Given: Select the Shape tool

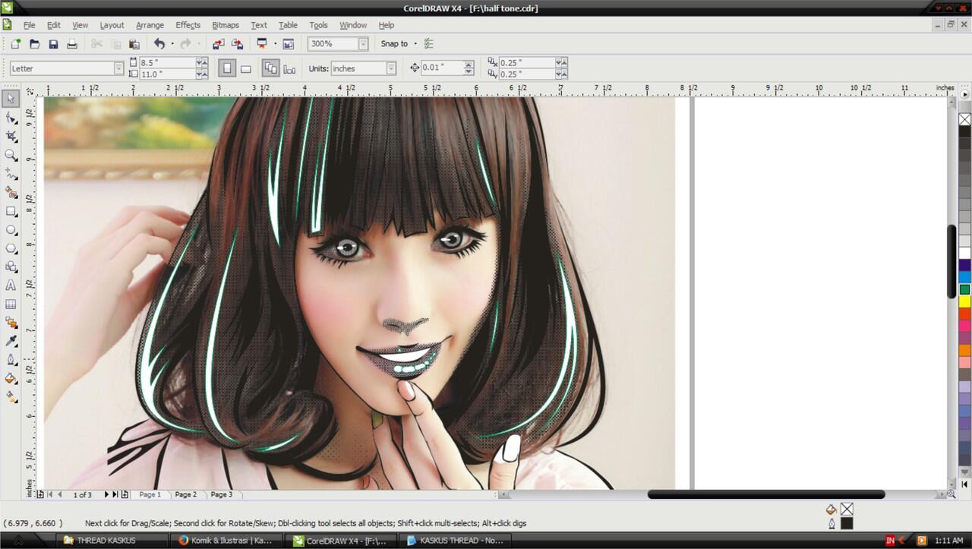Looking at the screenshot, I should pos(11,118).
